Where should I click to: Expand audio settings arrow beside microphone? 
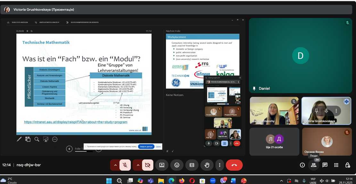click(x=115, y=165)
